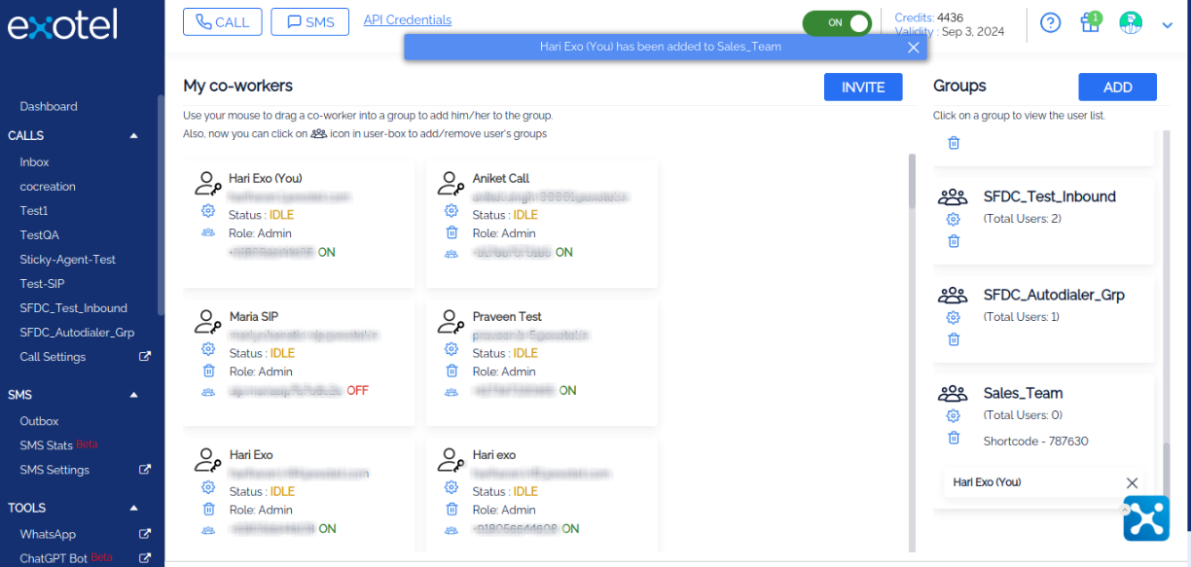This screenshot has width=1191, height=567.
Task: Click Shortcode - 787630 text in Sales_Team
Action: (1035, 442)
